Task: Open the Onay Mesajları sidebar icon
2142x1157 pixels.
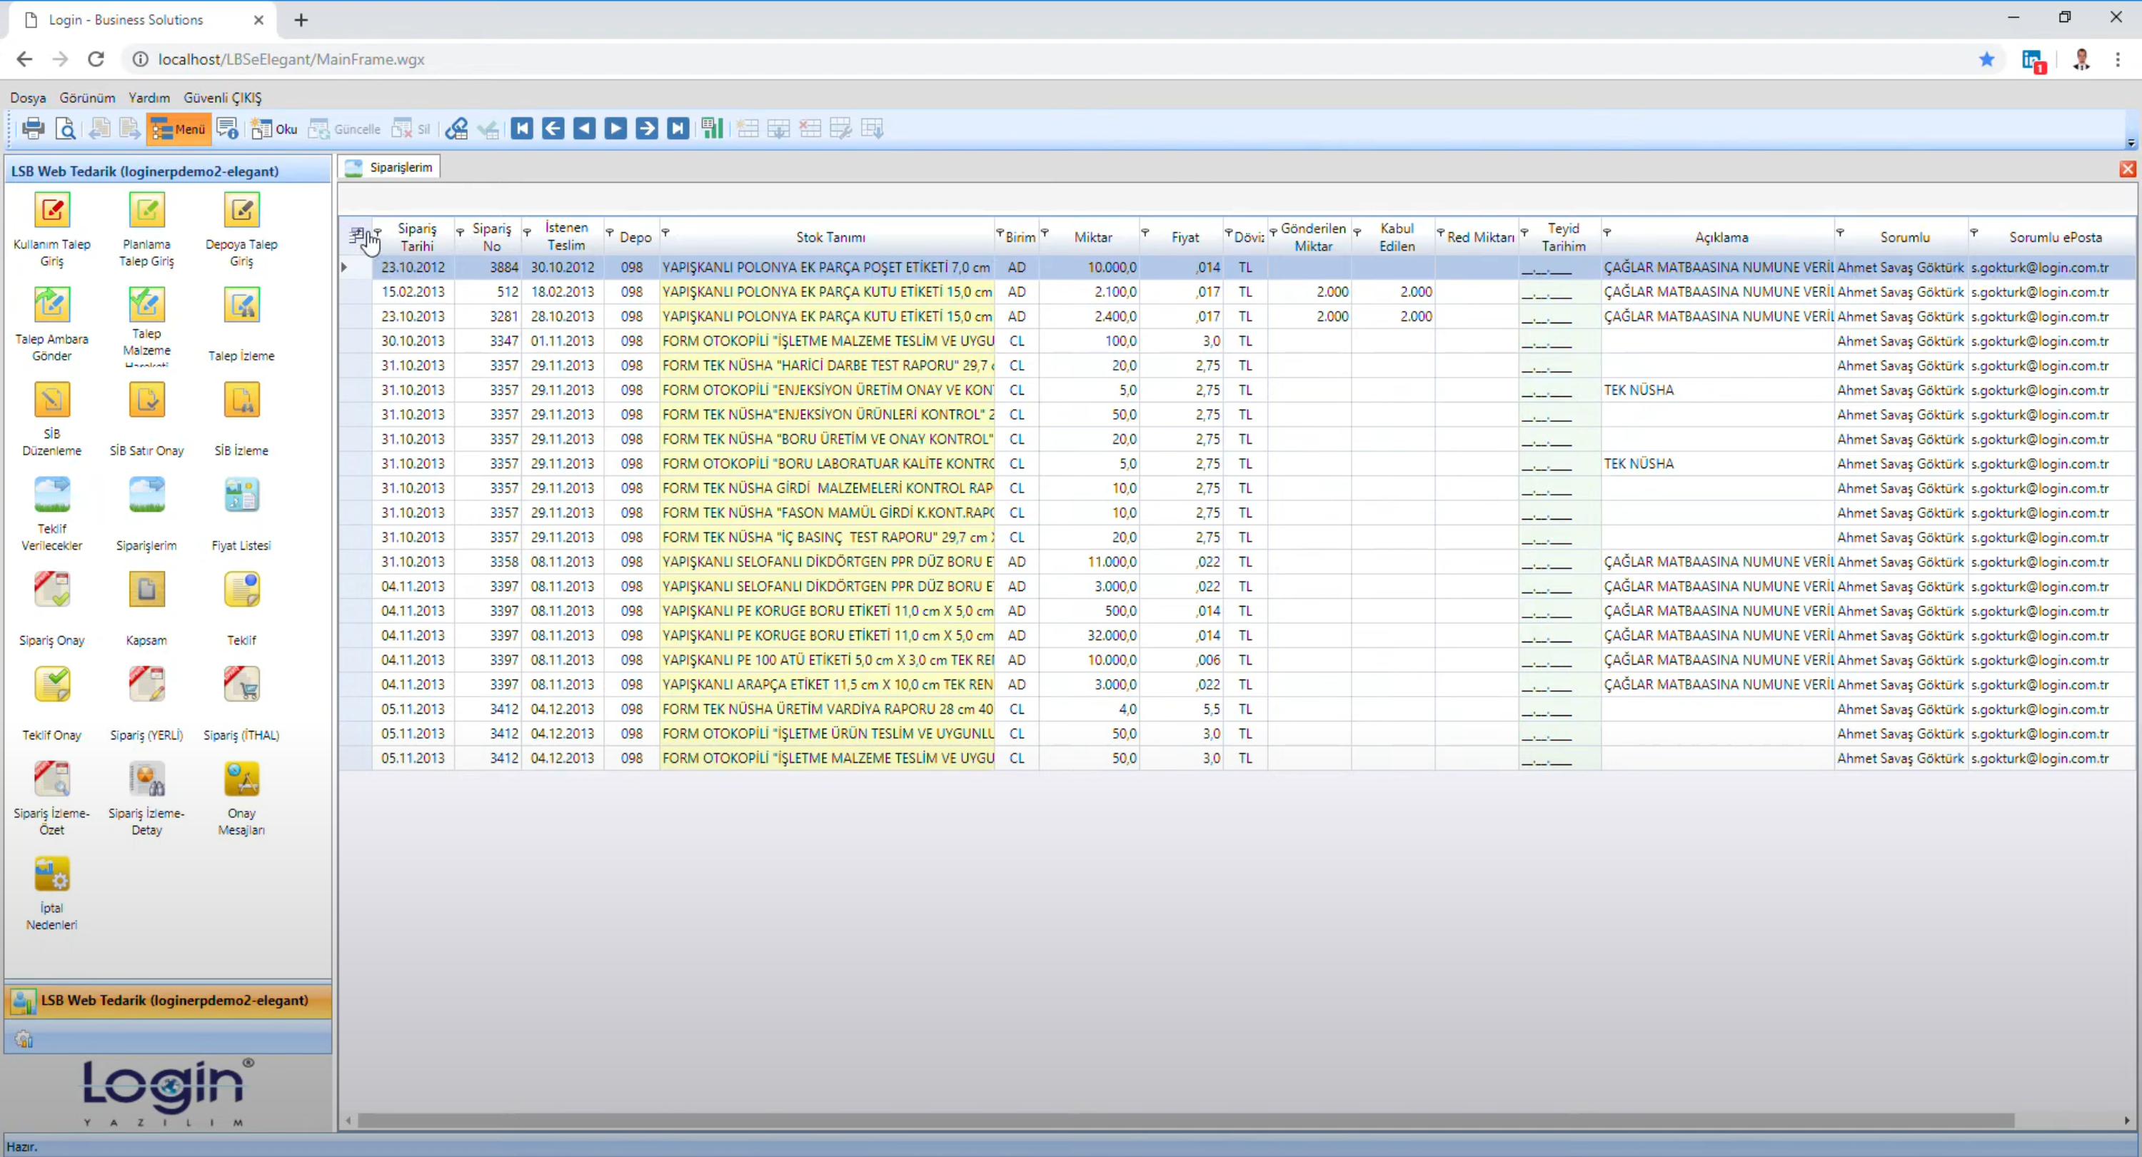Action: click(x=241, y=780)
